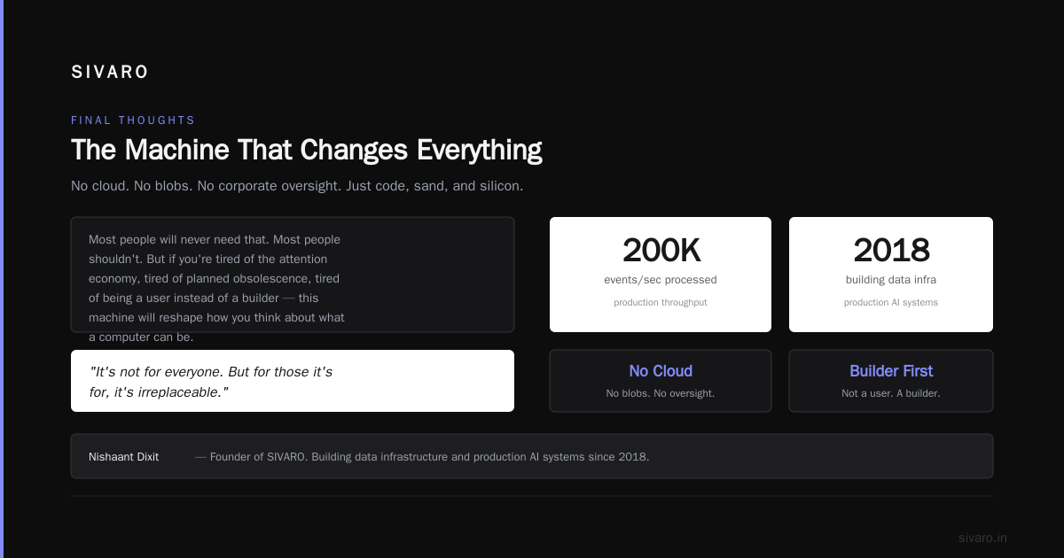Click the subtitle about no cloud, no blobs
The width and height of the screenshot is (1064, 558).
297,186
